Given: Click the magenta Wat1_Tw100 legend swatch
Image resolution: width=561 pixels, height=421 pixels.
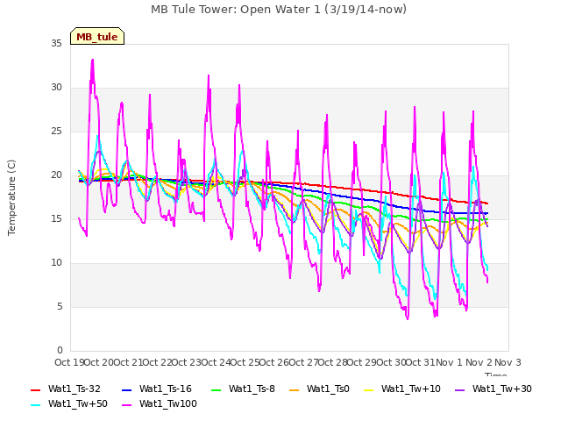Looking at the screenshot, I should (126, 405).
